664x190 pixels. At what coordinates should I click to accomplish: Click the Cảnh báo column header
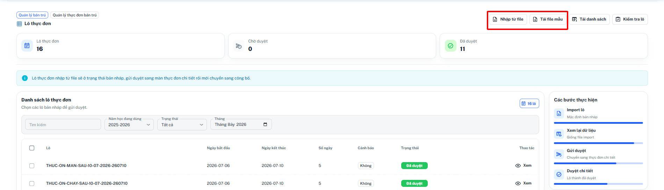pos(366,148)
